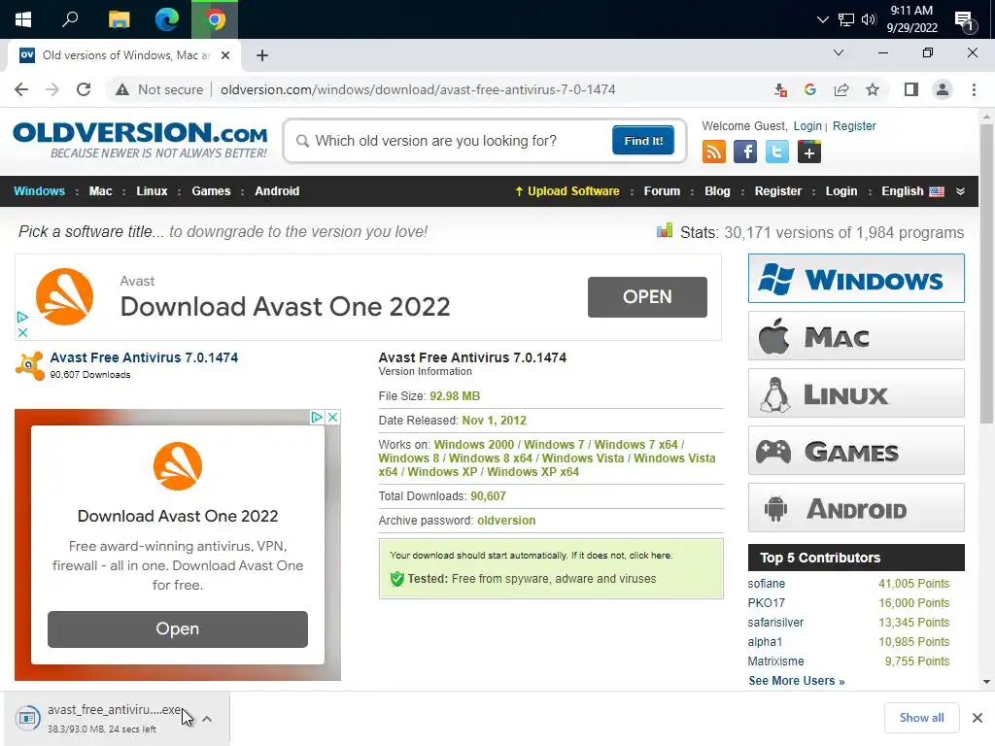The width and height of the screenshot is (995, 746).
Task: Open AdChoices icon on side ad
Action: point(317,417)
